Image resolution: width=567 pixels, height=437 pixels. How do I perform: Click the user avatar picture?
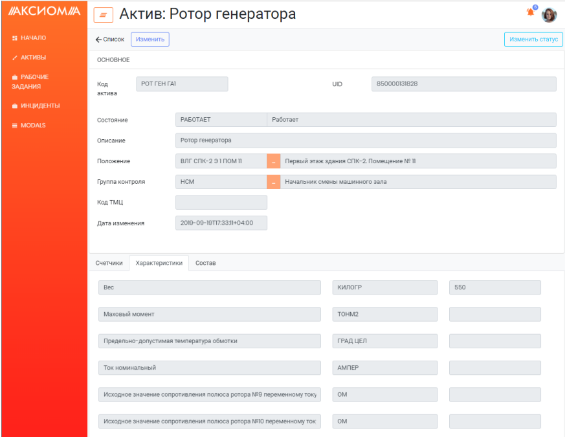(x=549, y=15)
